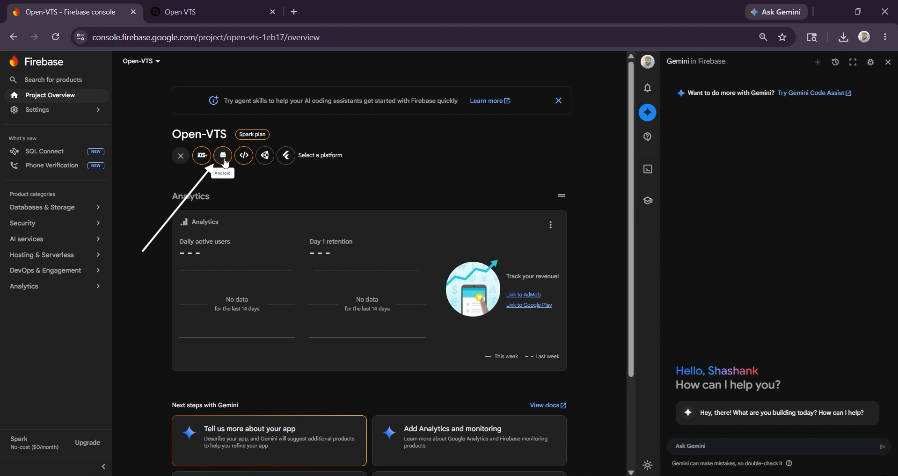Focus the Ask Gemini input field
Image resolution: width=898 pixels, height=476 pixels.
point(774,447)
